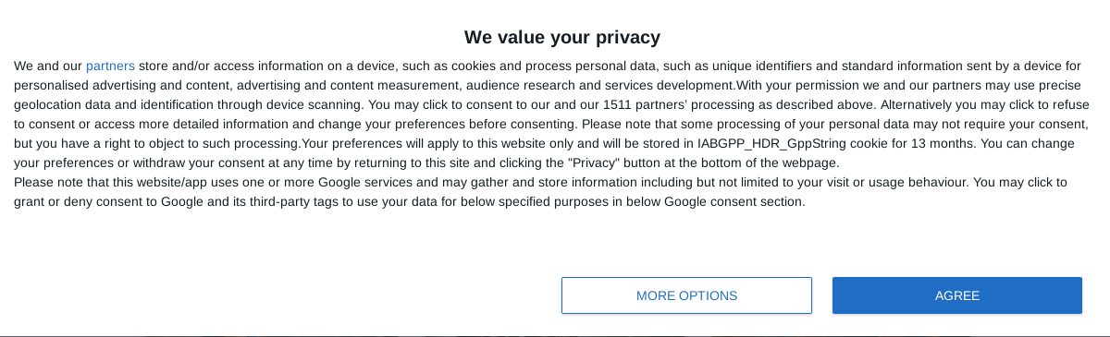The height and width of the screenshot is (337, 1110).
Task: Click the "personalised advertising and content" phrase
Action: pos(123,86)
